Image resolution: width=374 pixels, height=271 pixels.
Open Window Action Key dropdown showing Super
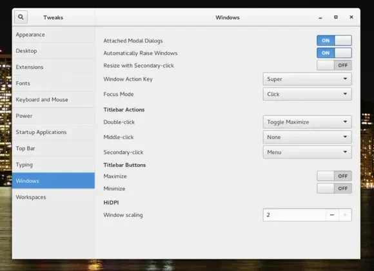click(x=307, y=79)
